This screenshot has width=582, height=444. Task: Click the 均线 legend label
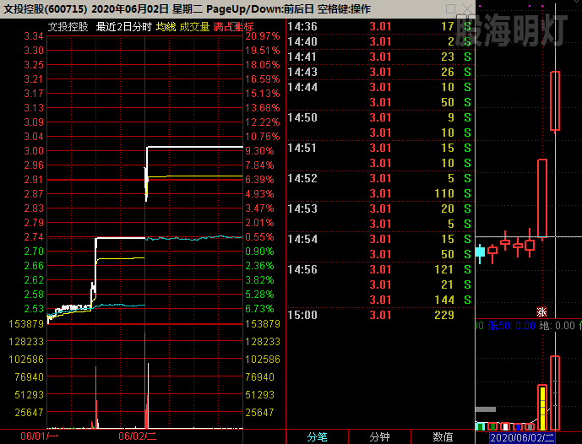click(x=166, y=27)
